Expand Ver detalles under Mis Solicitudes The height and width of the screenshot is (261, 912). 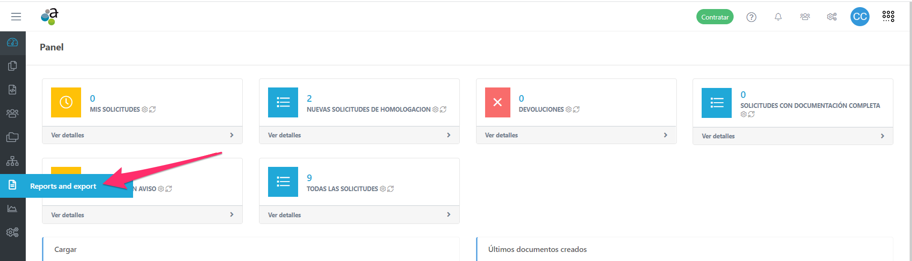coord(142,135)
